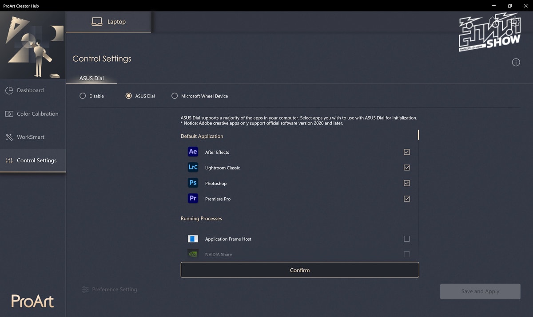533x317 pixels.
Task: Close the ProArt Creator Hub window
Action: click(x=525, y=6)
